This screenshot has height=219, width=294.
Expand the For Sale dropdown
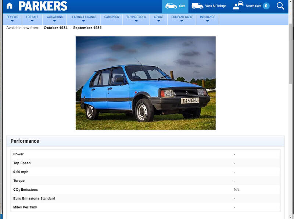pos(33,18)
